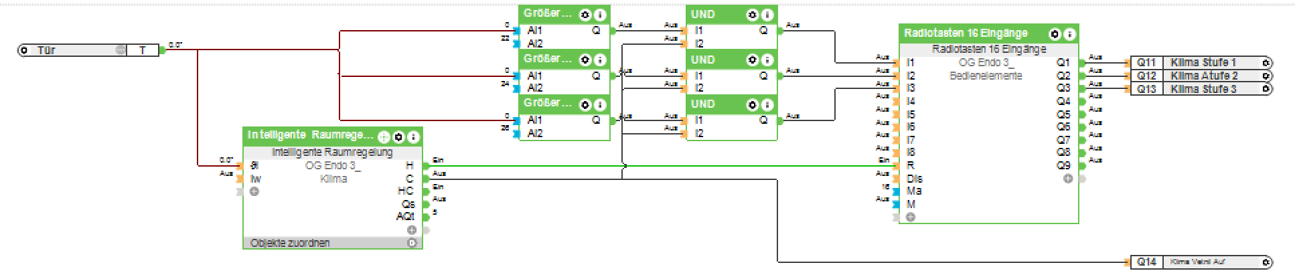The width and height of the screenshot is (1295, 275).
Task: Open gear icon on bottom Größer block (value 26)
Action: pyautogui.click(x=585, y=104)
